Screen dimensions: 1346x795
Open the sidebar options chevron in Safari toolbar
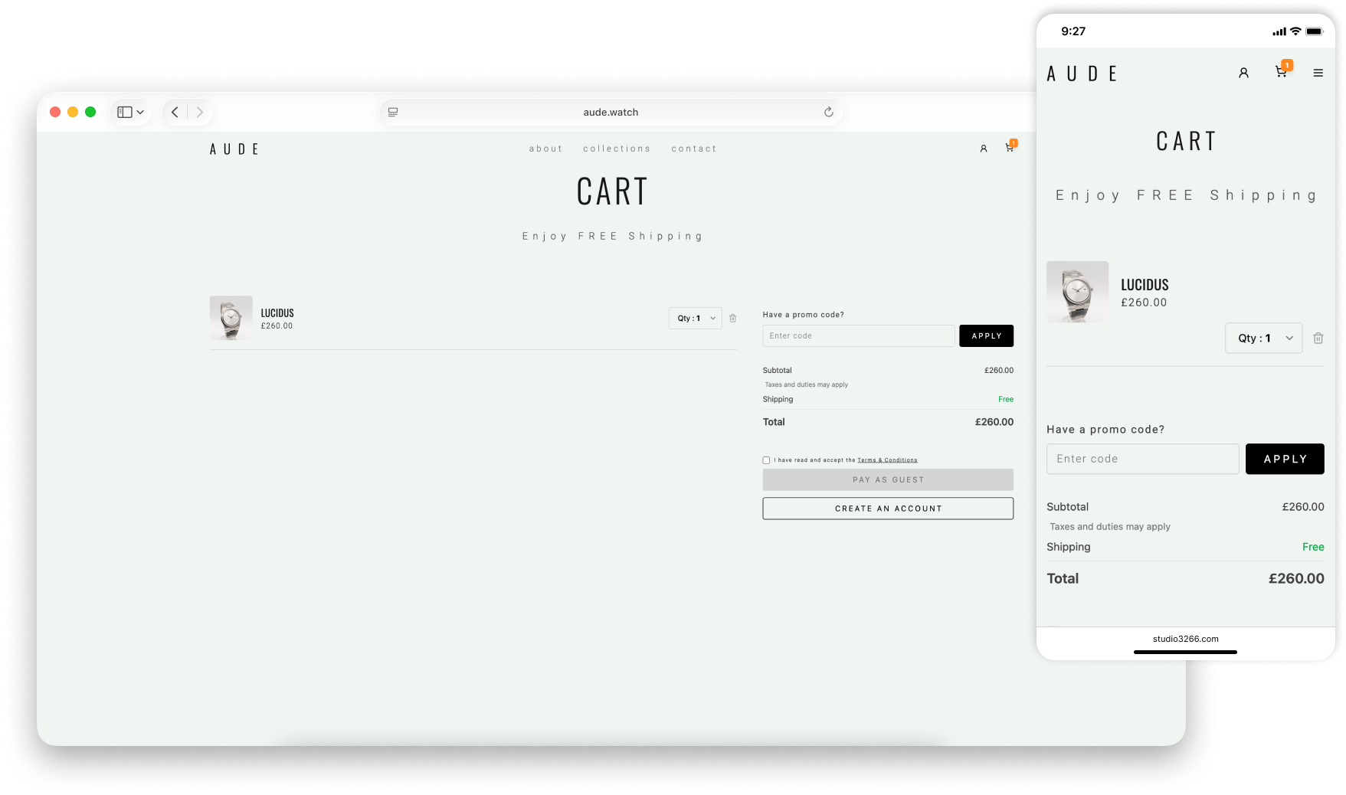click(x=140, y=112)
